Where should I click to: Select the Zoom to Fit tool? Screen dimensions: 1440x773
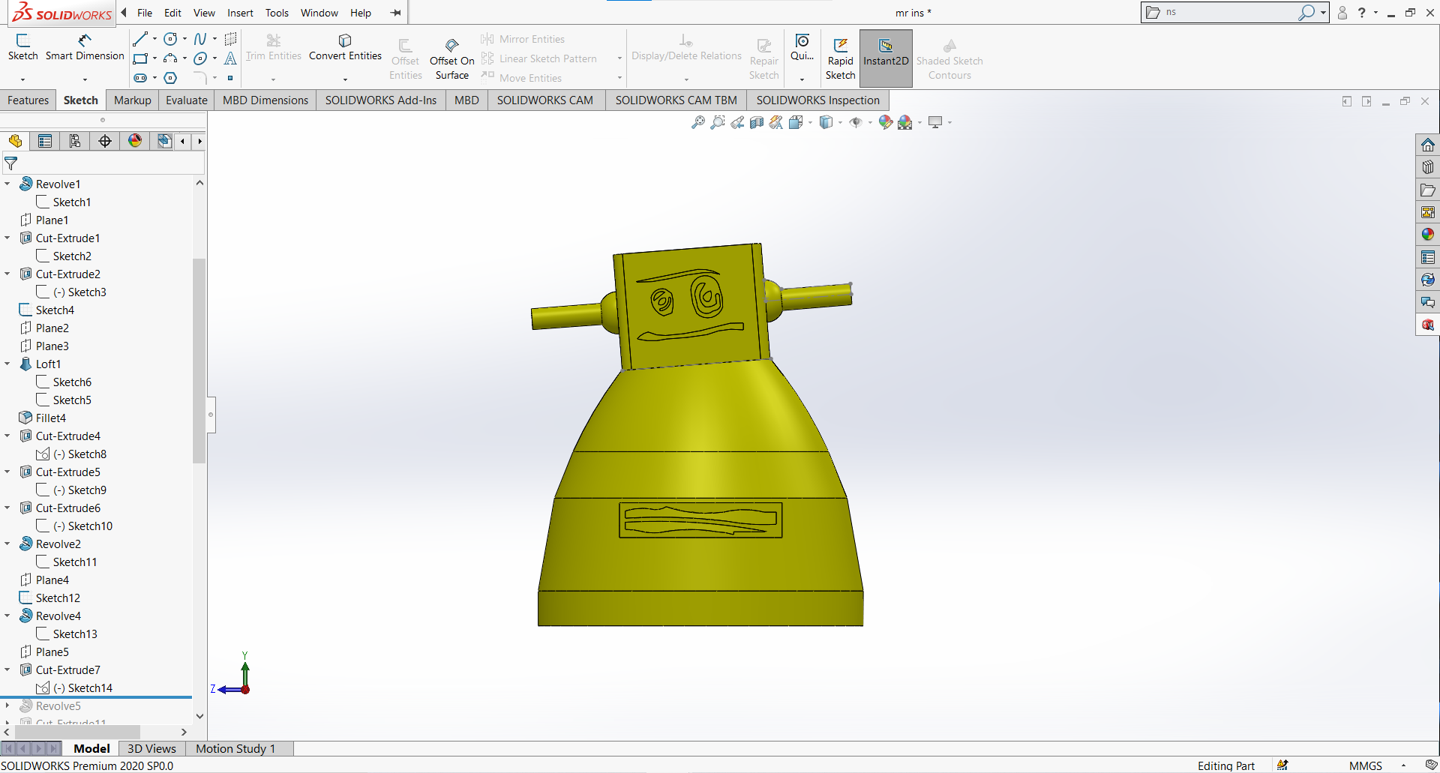pyautogui.click(x=697, y=122)
